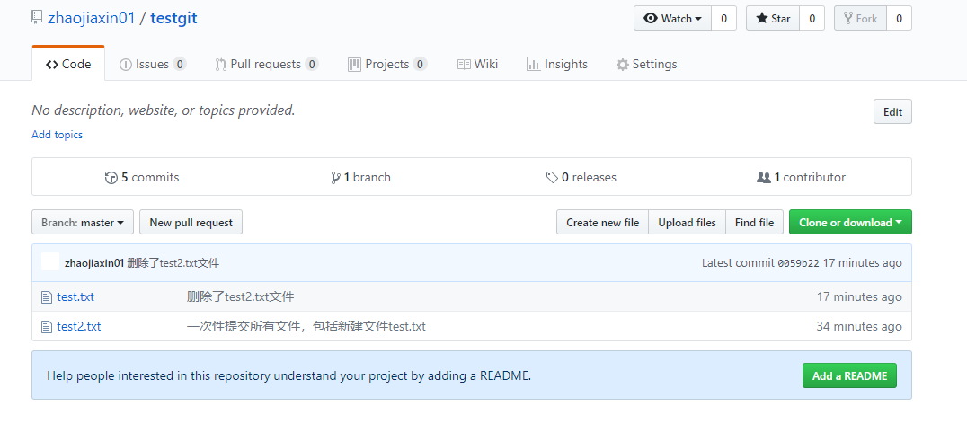Open the testgit repository link
This screenshot has width=967, height=424.
[x=174, y=19]
